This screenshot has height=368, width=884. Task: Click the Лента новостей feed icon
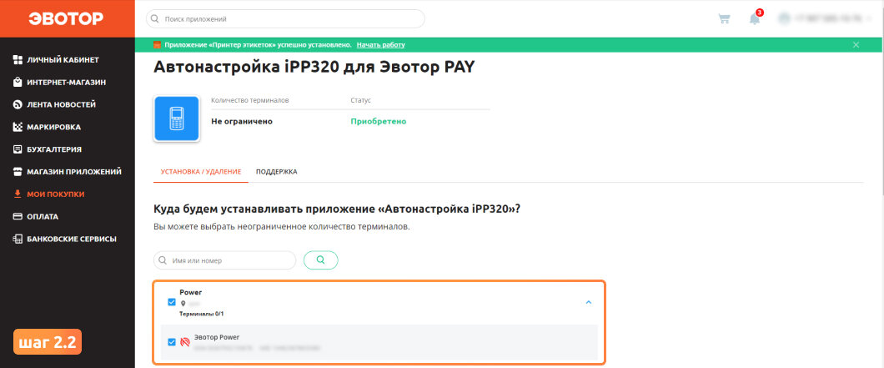coord(18,104)
